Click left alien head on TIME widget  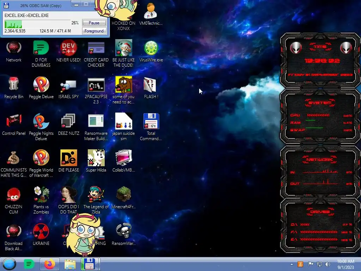[x=296, y=48]
